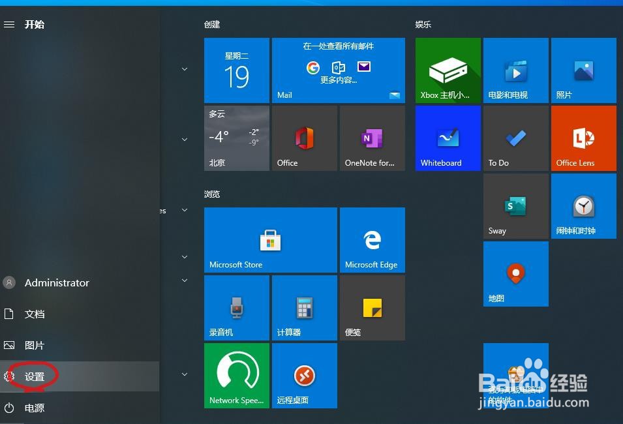
Task: Launch the Whiteboard tile
Action: (448, 138)
